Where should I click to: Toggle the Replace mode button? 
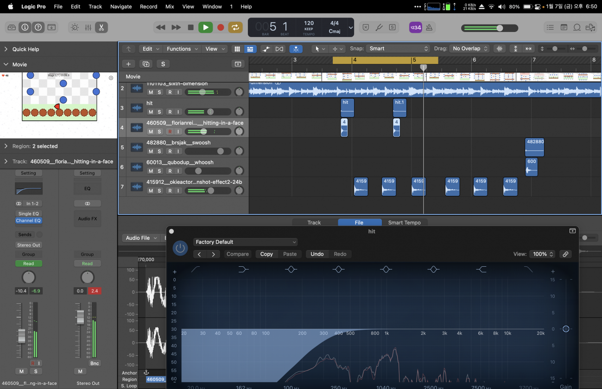[366, 27]
